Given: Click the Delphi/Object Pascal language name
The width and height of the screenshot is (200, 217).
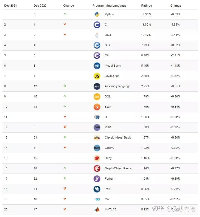Looking at the screenshot, I should tap(119, 169).
